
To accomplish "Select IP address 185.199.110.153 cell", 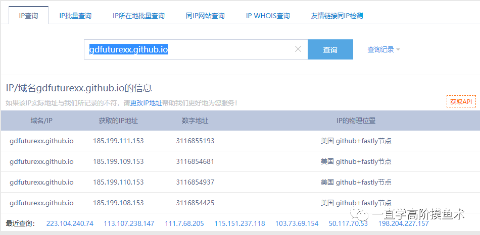I will click(118, 182).
